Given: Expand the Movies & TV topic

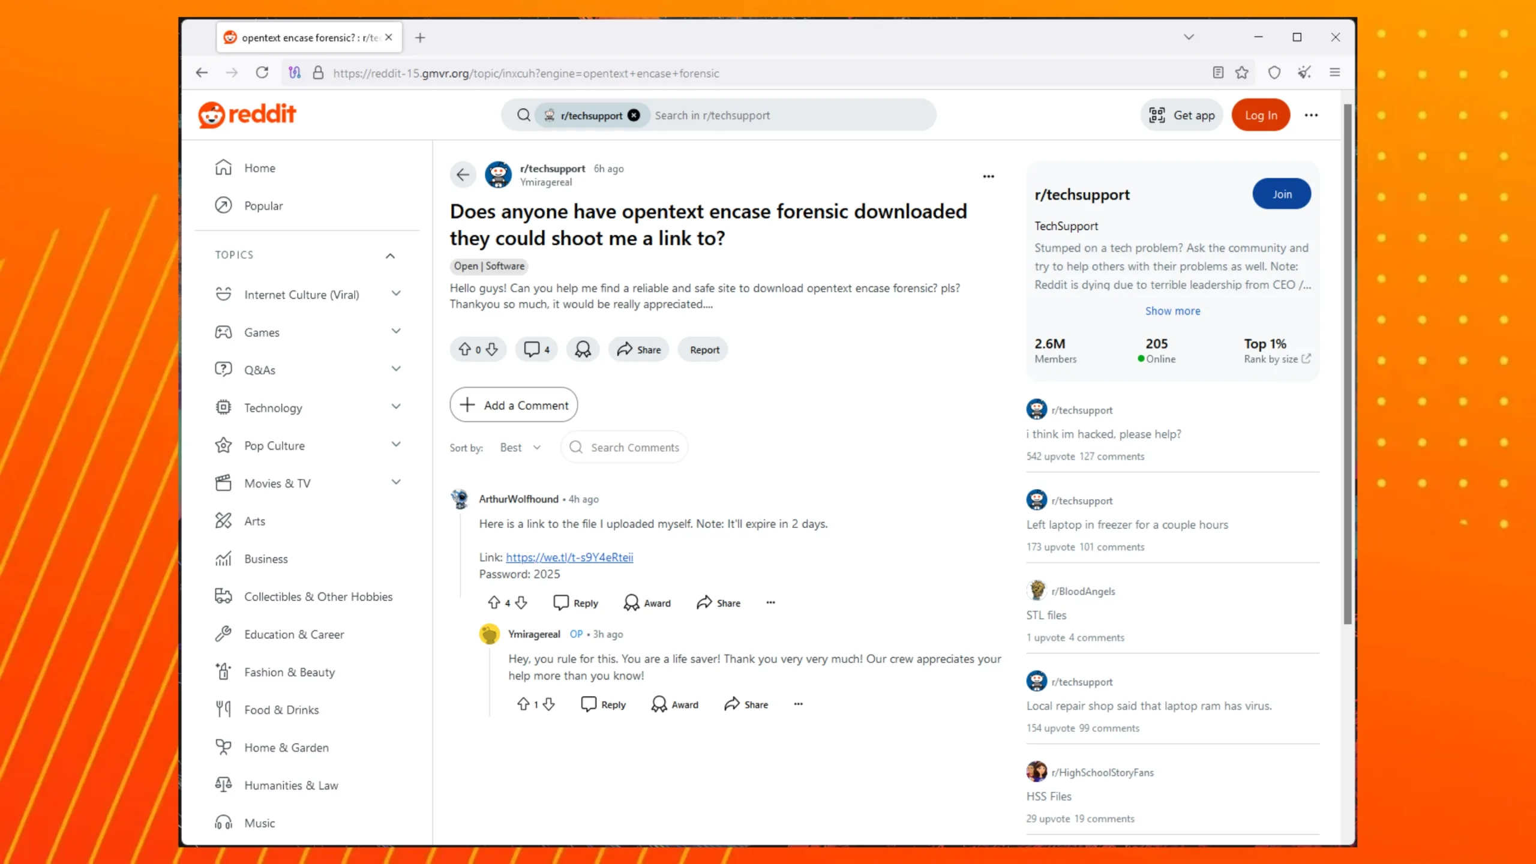Looking at the screenshot, I should click(396, 482).
